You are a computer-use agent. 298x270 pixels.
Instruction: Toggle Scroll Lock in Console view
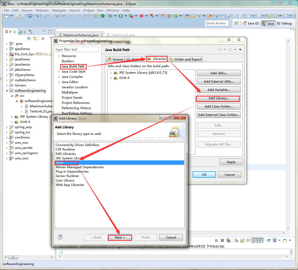point(242,240)
